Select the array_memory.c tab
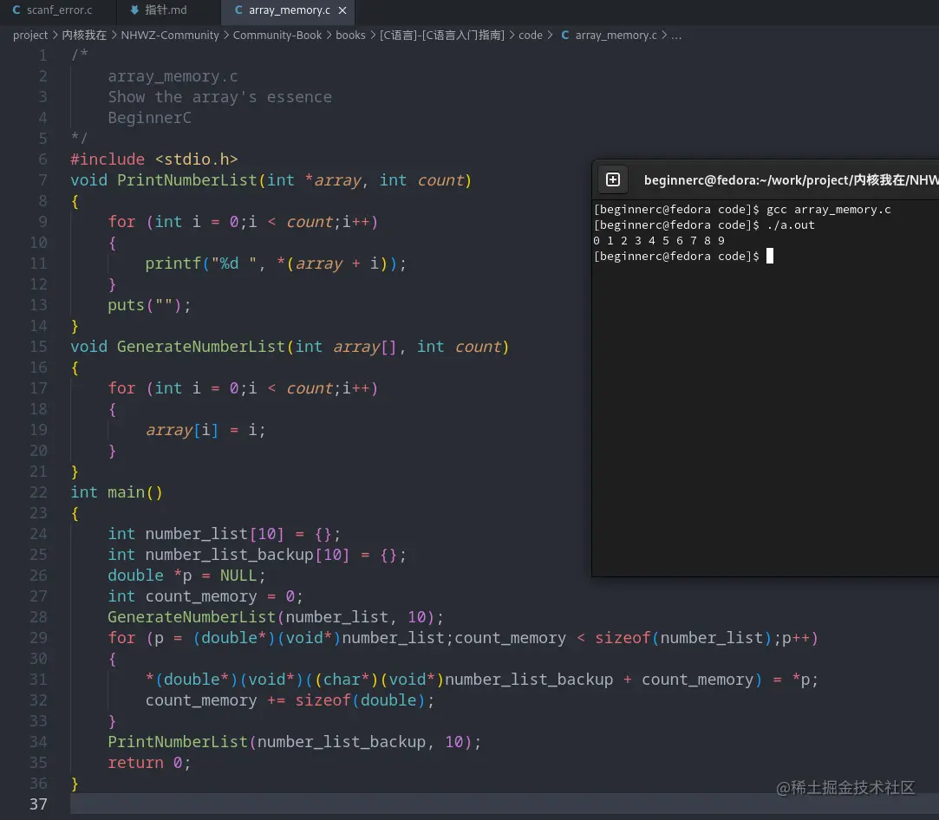939x820 pixels. click(290, 10)
